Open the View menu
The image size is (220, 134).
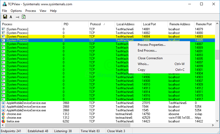[x=43, y=11]
